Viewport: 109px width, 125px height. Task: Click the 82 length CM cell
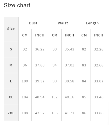(x=84, y=49)
